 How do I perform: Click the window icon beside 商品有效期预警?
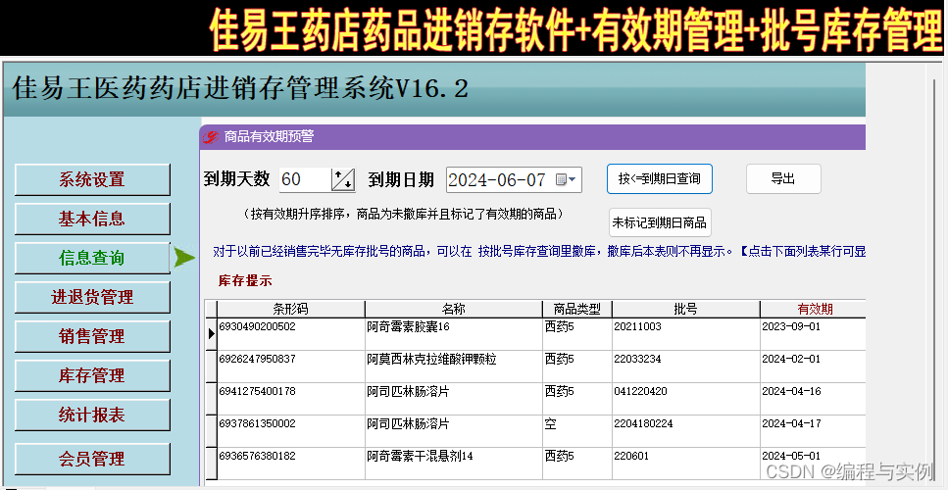210,137
